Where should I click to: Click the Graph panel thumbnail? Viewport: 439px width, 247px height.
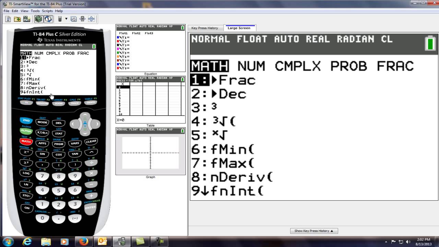pyautogui.click(x=151, y=151)
